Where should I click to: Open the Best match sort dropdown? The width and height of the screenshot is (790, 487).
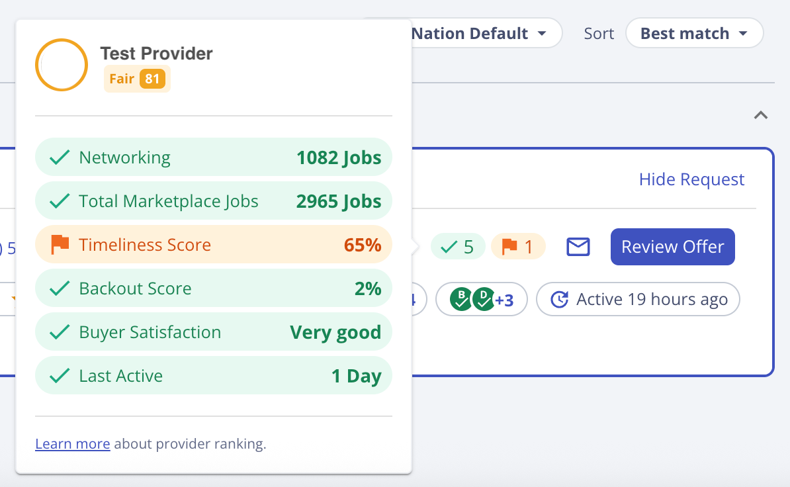693,33
